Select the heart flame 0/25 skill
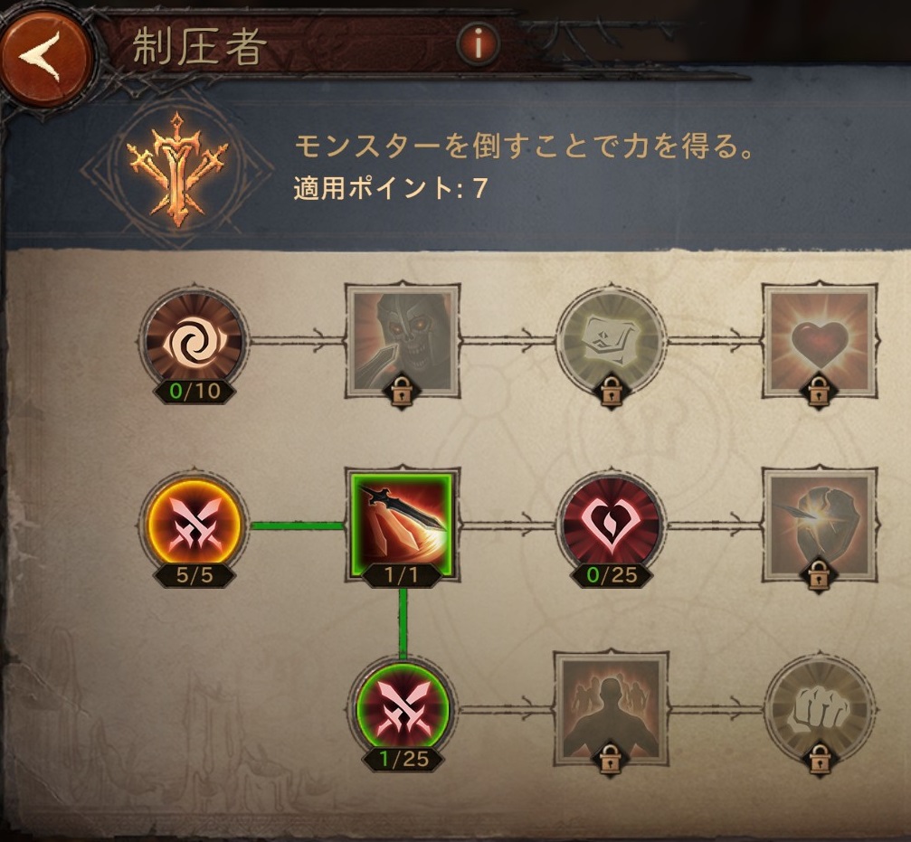Screen dimensions: 911x842 point(611,525)
